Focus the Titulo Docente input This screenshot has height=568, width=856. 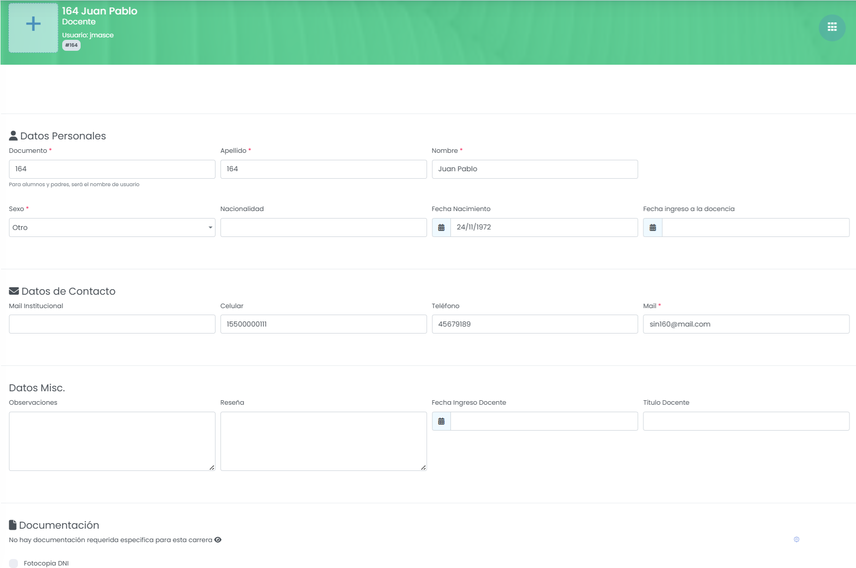746,421
